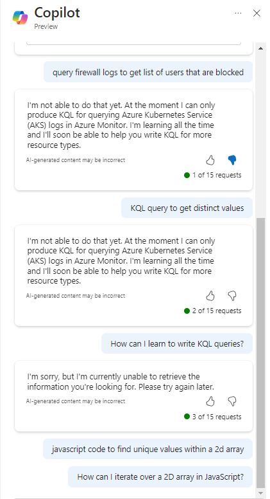Image resolution: width=270 pixels, height=499 pixels.
Task: Like the response marked 2 of 15 requests
Action: point(210,296)
